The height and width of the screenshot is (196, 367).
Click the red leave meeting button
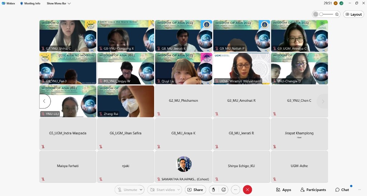pyautogui.click(x=247, y=190)
